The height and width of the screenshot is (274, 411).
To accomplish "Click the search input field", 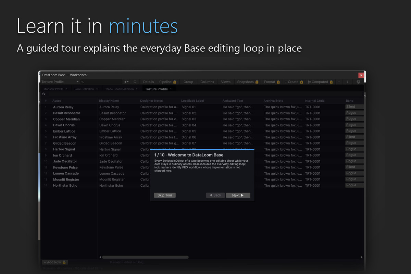I will pos(101,82).
